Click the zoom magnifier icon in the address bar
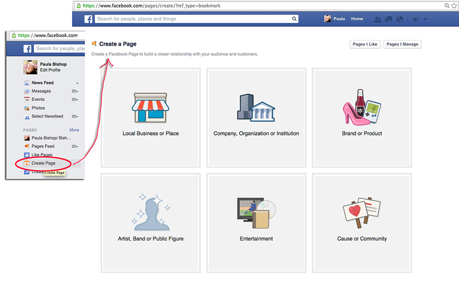This screenshot has width=459, height=281. [447, 6]
